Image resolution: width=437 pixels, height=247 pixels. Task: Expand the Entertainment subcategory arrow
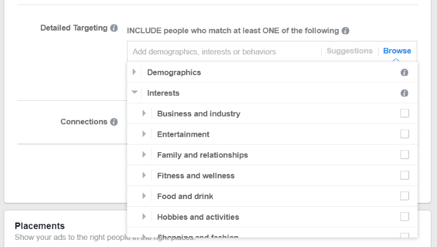click(x=144, y=134)
